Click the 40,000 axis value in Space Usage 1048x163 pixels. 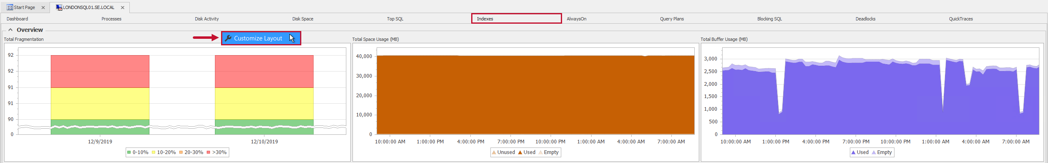pyautogui.click(x=364, y=56)
